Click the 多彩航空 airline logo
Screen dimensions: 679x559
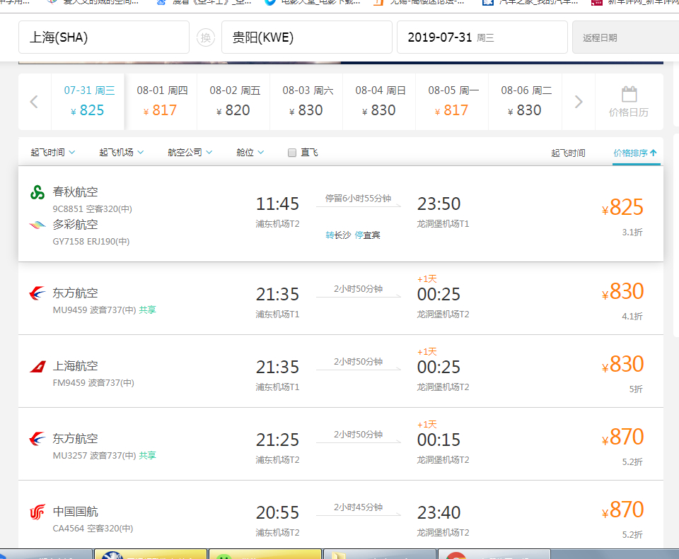coord(37,225)
